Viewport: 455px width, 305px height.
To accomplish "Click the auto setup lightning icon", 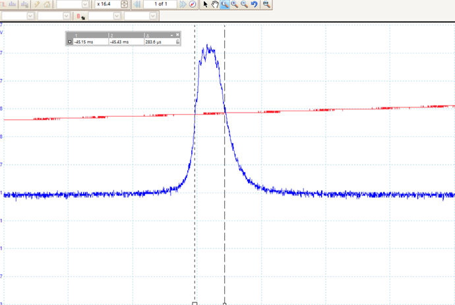I will pos(37,4).
